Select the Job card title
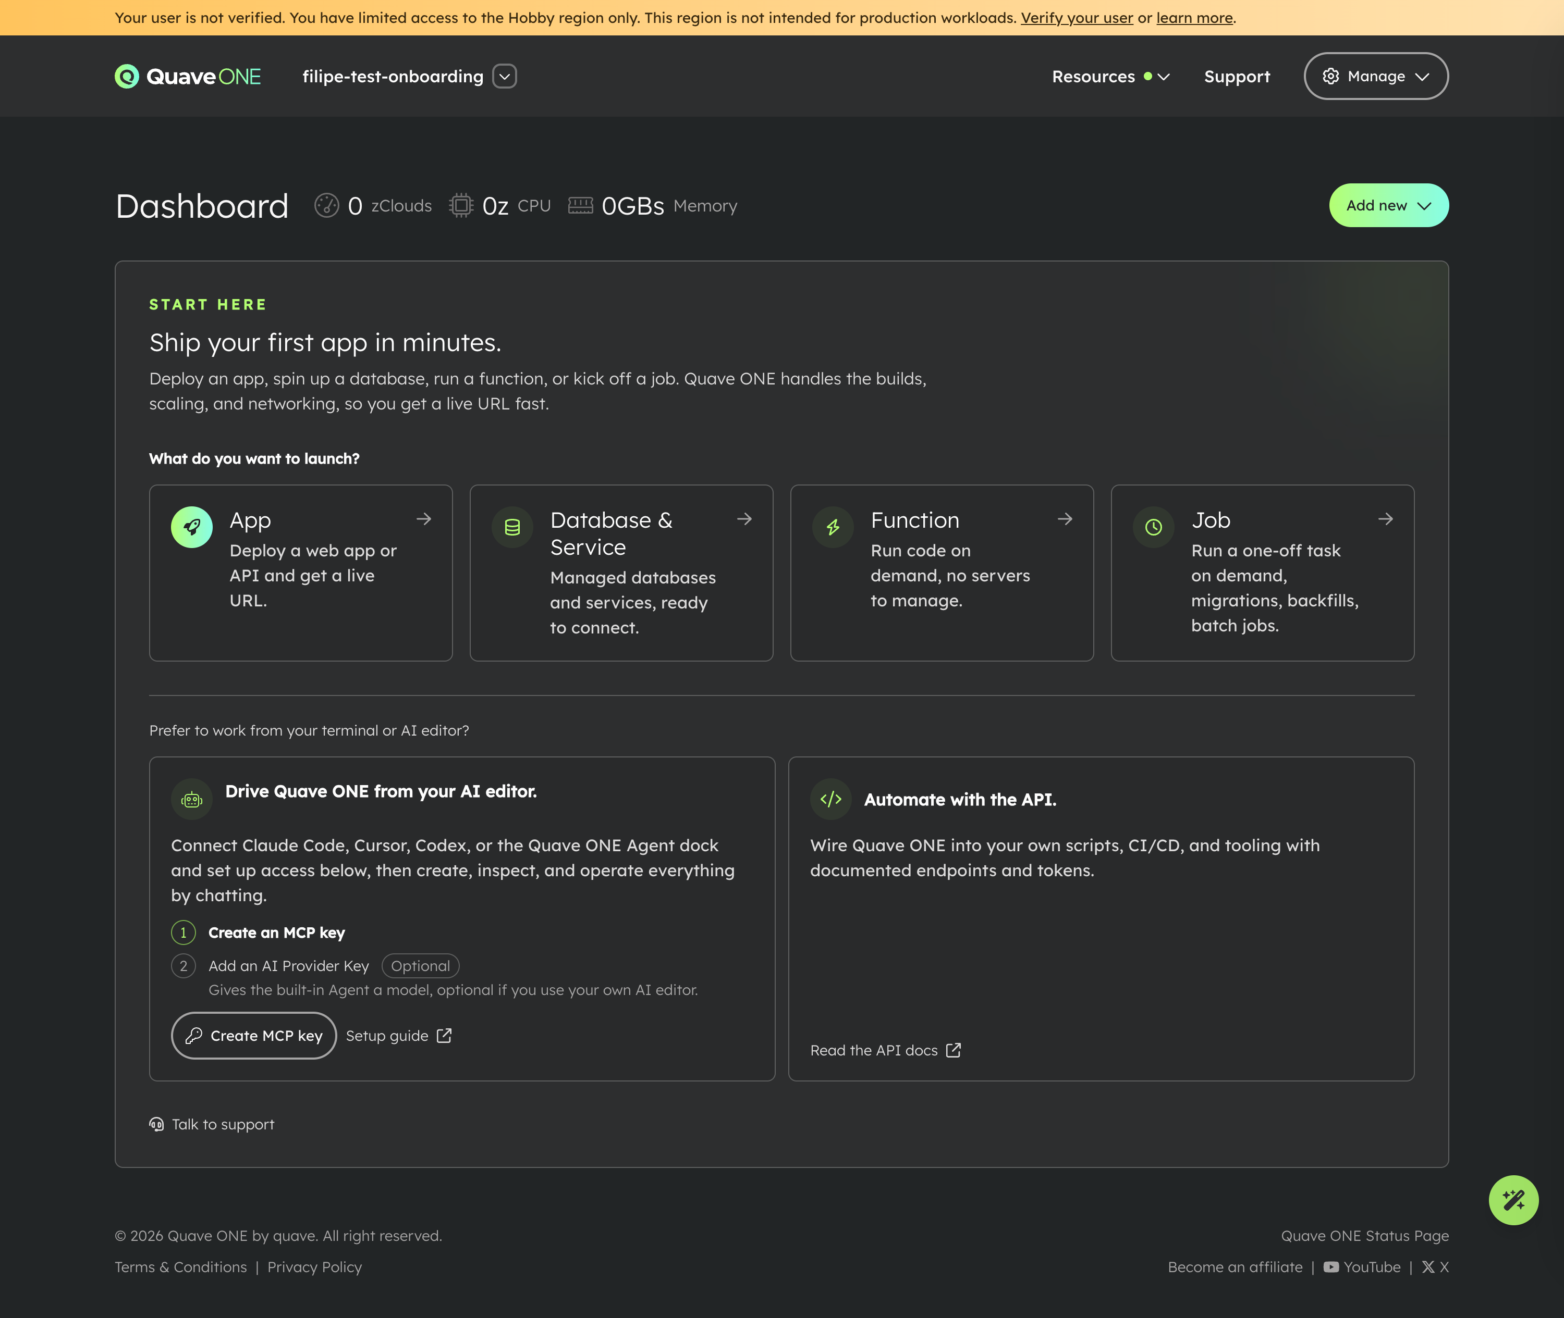This screenshot has height=1318, width=1564. [x=1211, y=520]
